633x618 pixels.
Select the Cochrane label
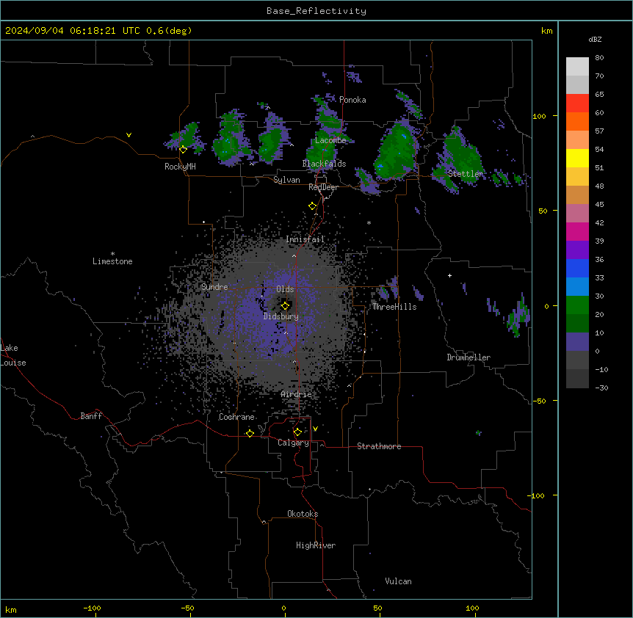click(x=236, y=417)
